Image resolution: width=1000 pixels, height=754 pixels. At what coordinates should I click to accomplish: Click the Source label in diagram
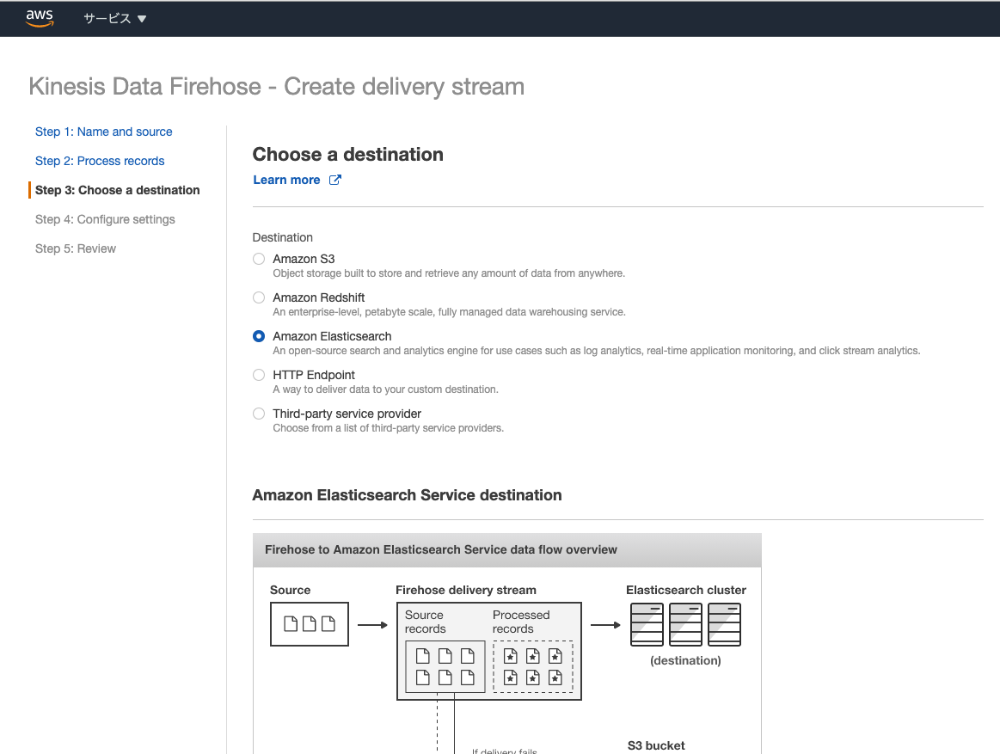(x=290, y=590)
